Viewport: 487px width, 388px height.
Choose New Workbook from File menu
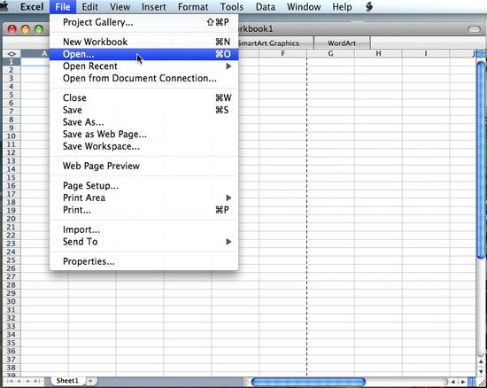tap(143, 42)
